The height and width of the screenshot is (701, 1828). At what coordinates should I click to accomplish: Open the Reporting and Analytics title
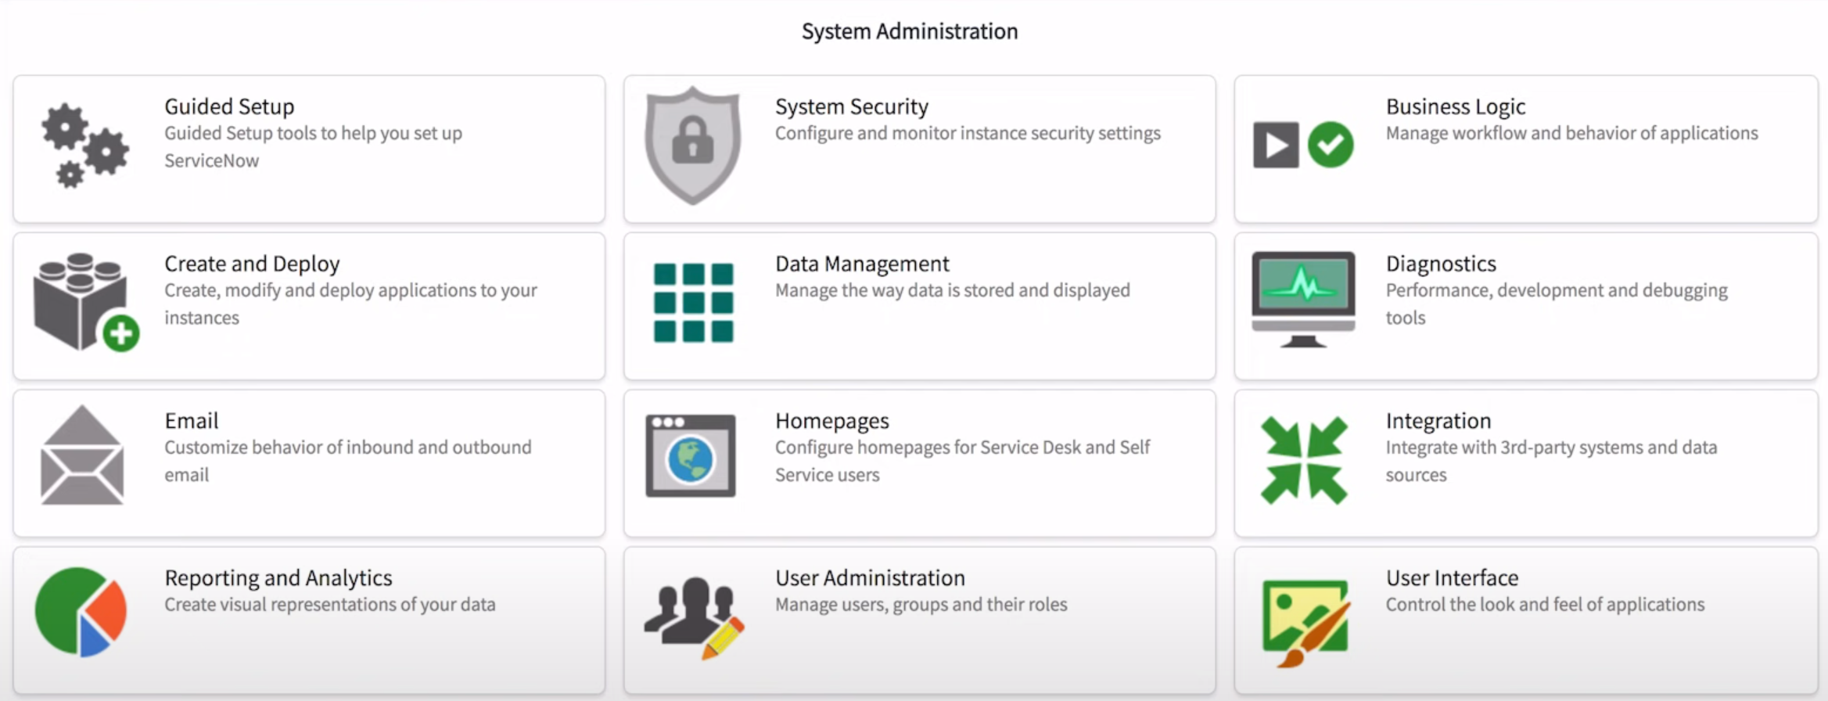[278, 577]
